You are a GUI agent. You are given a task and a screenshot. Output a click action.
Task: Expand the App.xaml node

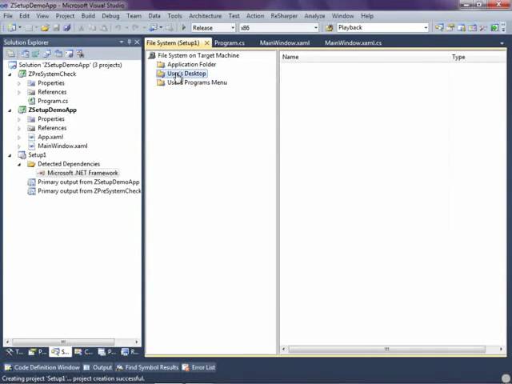pos(19,137)
